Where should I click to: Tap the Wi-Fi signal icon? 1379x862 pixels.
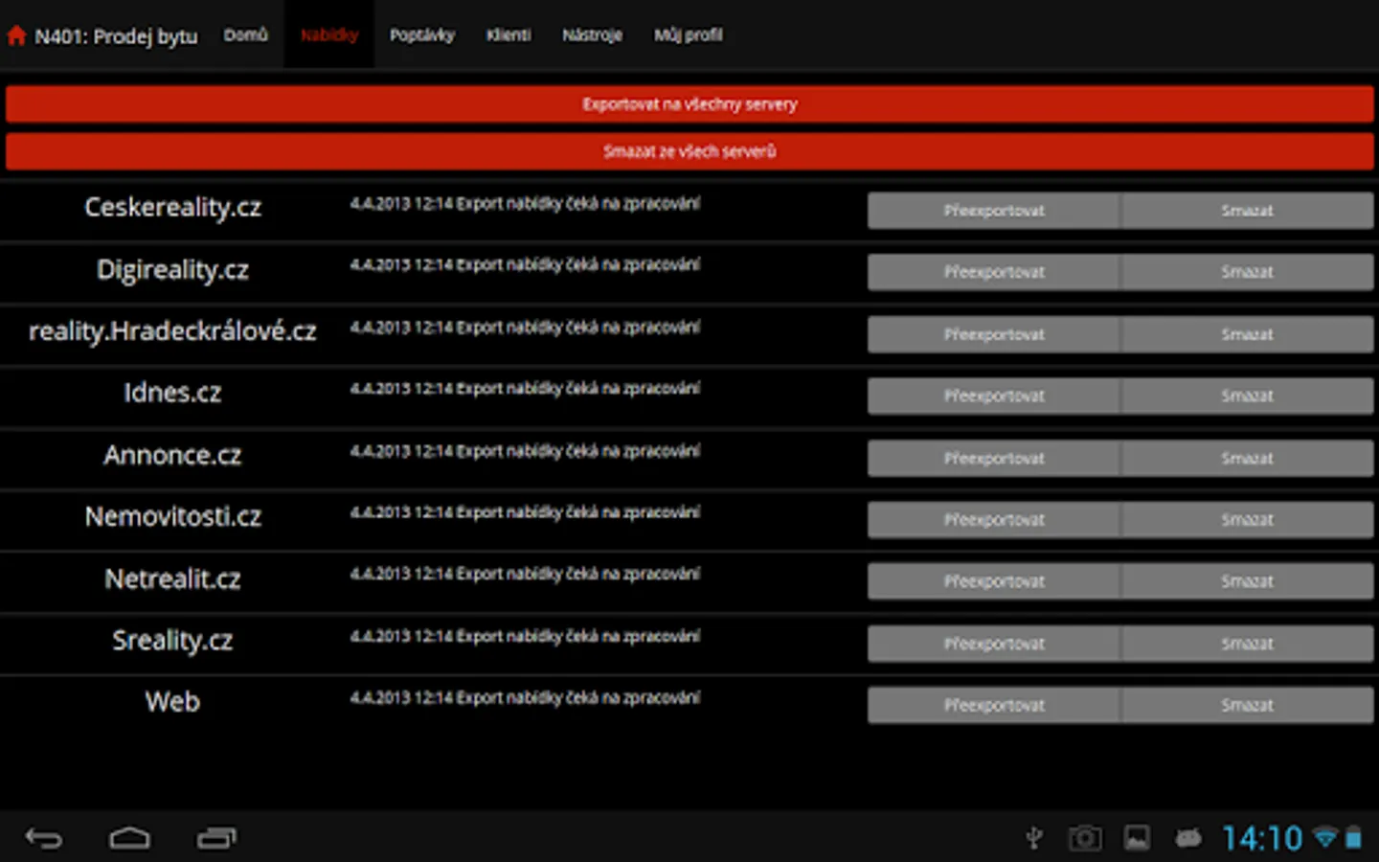coord(1325,838)
